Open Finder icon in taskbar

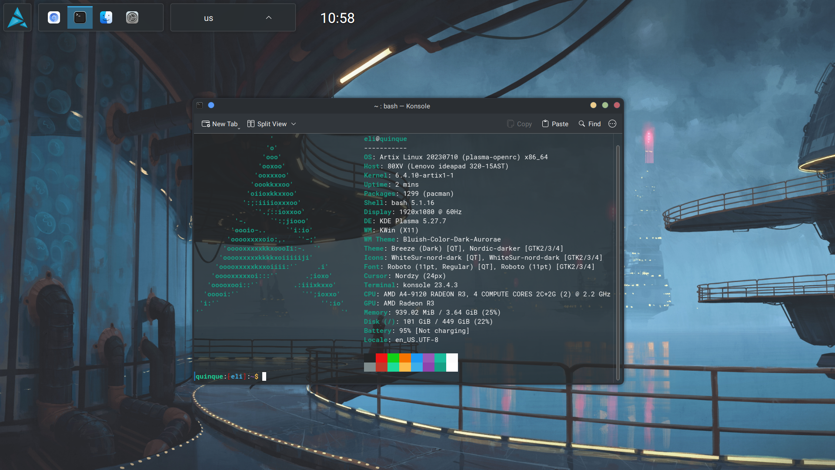pos(106,17)
